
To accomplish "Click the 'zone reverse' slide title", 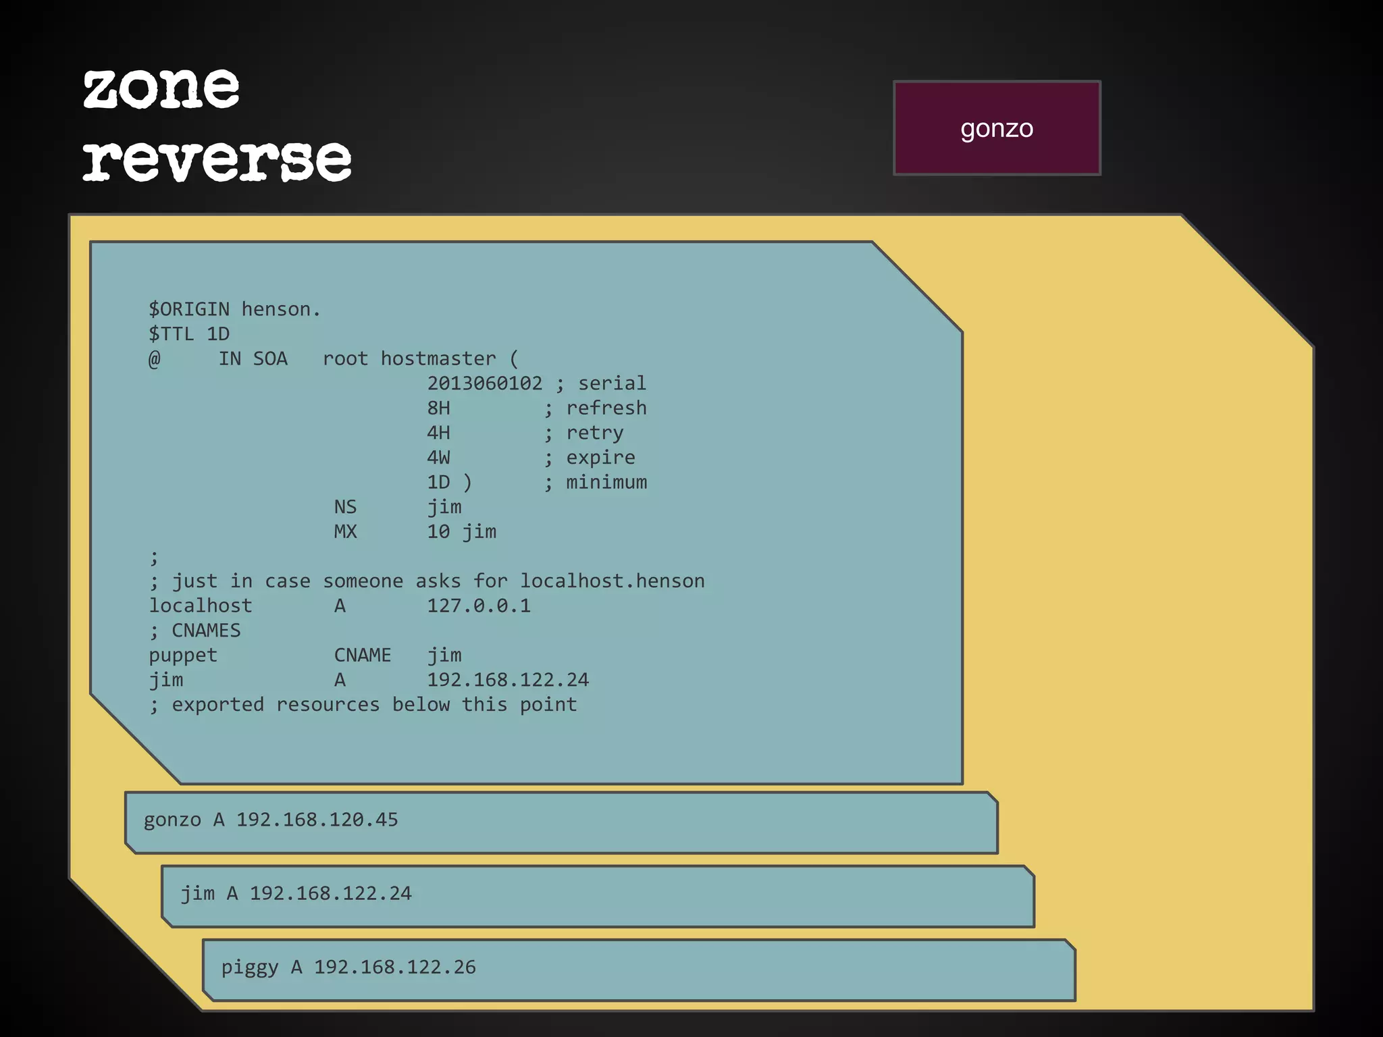I will (x=217, y=125).
